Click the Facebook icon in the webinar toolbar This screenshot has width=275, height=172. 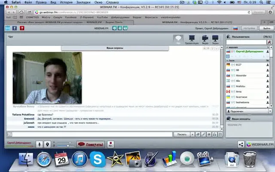click(15, 28)
